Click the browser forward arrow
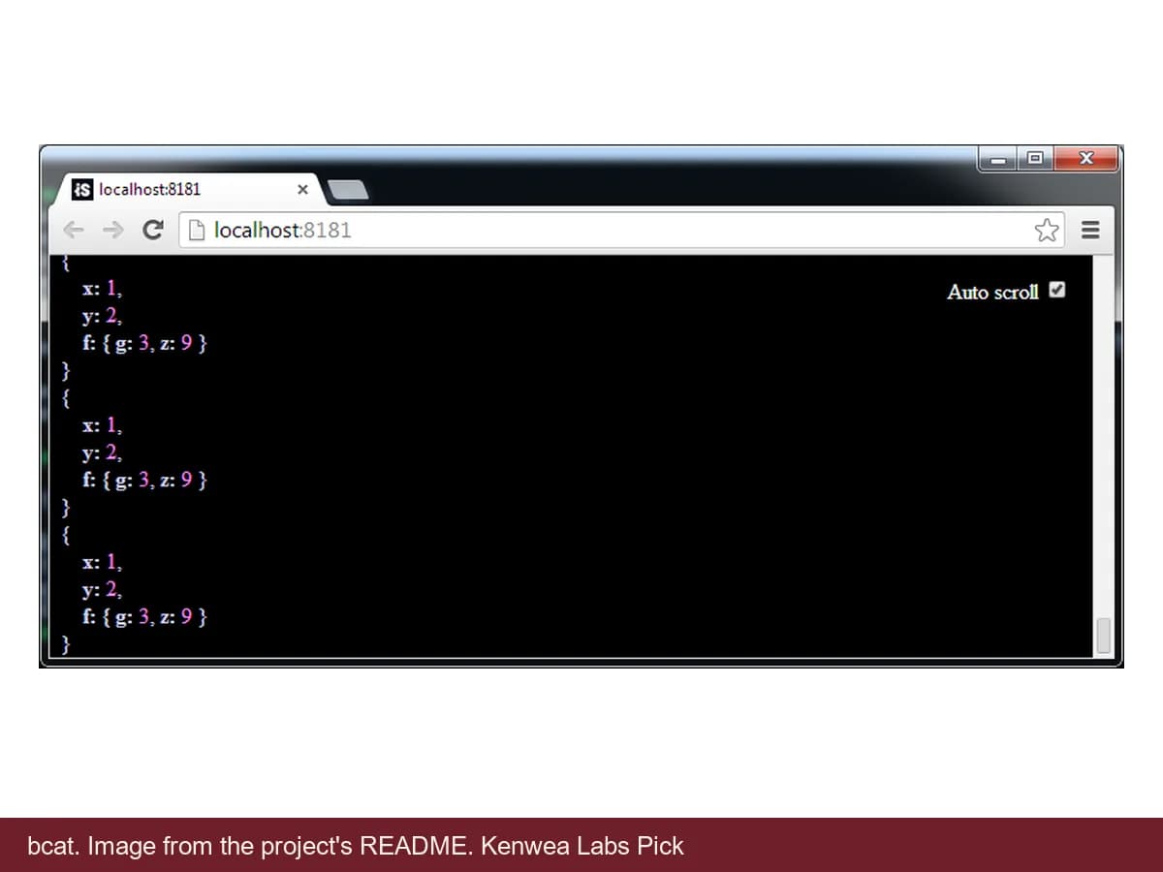The width and height of the screenshot is (1163, 872). pyautogui.click(x=113, y=230)
